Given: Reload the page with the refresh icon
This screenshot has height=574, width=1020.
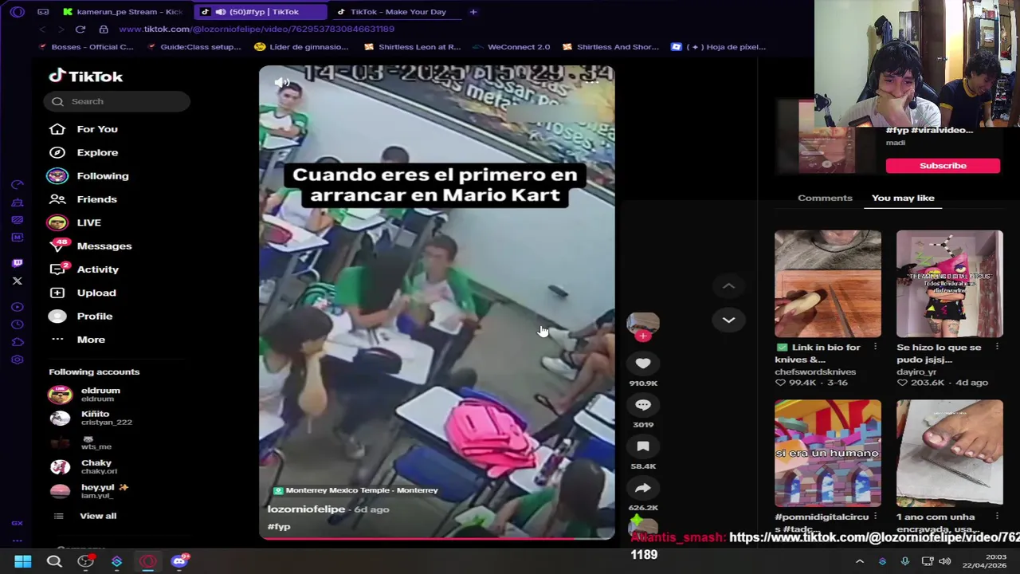Looking at the screenshot, I should click(x=80, y=29).
